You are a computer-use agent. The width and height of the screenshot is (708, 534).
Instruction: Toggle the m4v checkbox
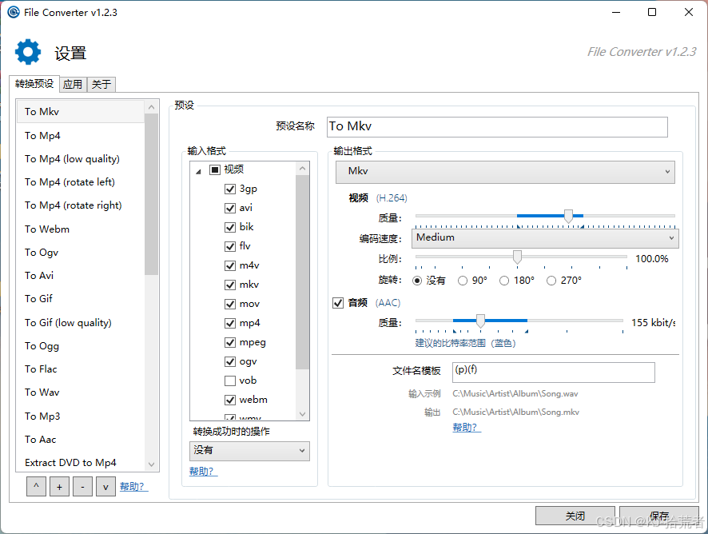tap(230, 265)
